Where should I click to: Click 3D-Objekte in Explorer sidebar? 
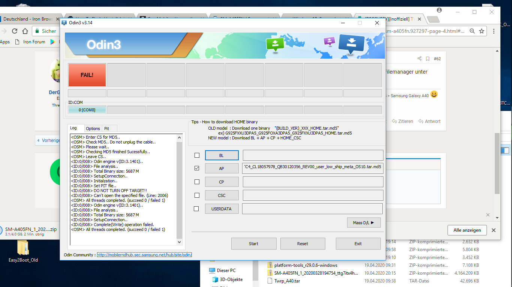227,279
